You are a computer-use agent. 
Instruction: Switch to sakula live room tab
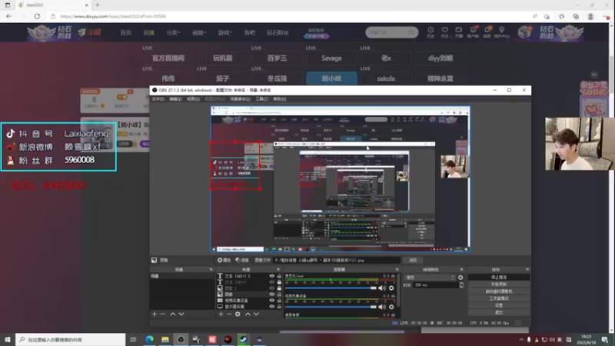click(x=386, y=78)
